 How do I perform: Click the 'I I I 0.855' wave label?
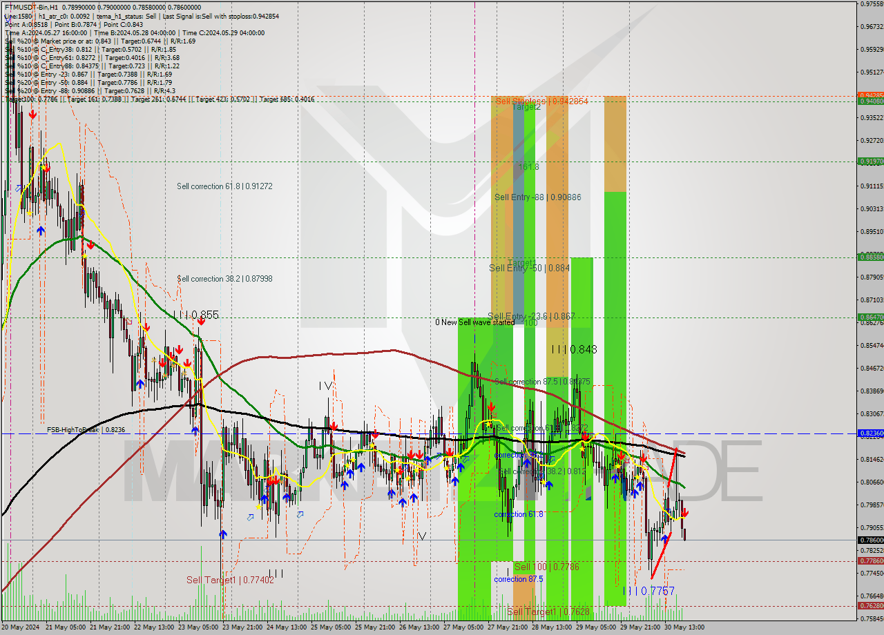tap(196, 315)
